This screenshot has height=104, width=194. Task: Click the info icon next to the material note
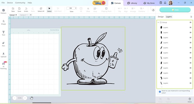pos(160,92)
